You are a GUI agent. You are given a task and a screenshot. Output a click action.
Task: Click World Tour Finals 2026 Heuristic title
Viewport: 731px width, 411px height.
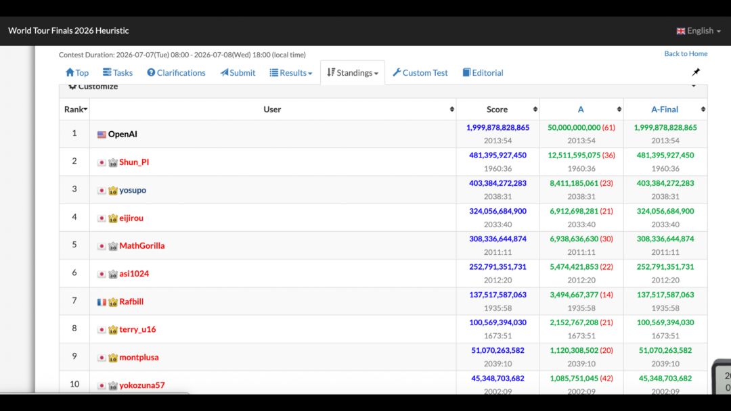[x=68, y=30]
